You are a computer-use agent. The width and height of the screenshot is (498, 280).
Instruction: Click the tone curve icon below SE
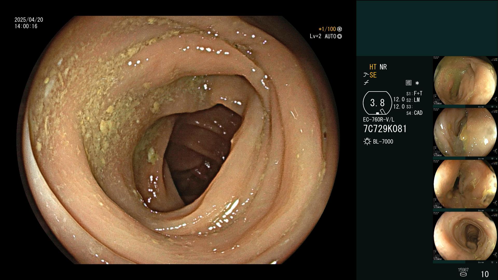(366, 83)
